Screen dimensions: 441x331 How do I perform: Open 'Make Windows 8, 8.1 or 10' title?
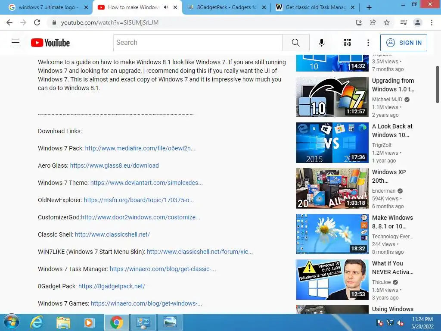(x=392, y=222)
